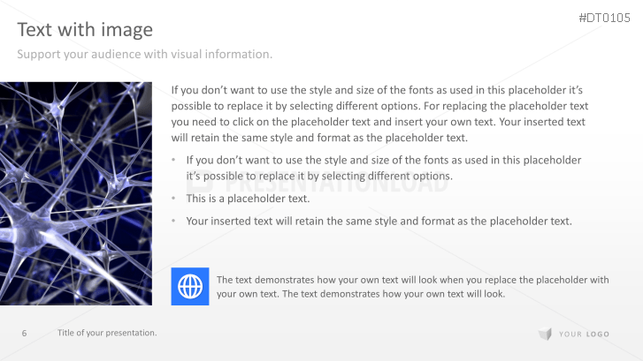Click the 'Text with image' slide title

[85, 30]
